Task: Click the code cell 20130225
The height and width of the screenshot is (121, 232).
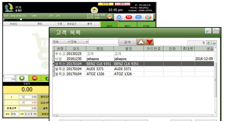Action: pyautogui.click(x=76, y=54)
